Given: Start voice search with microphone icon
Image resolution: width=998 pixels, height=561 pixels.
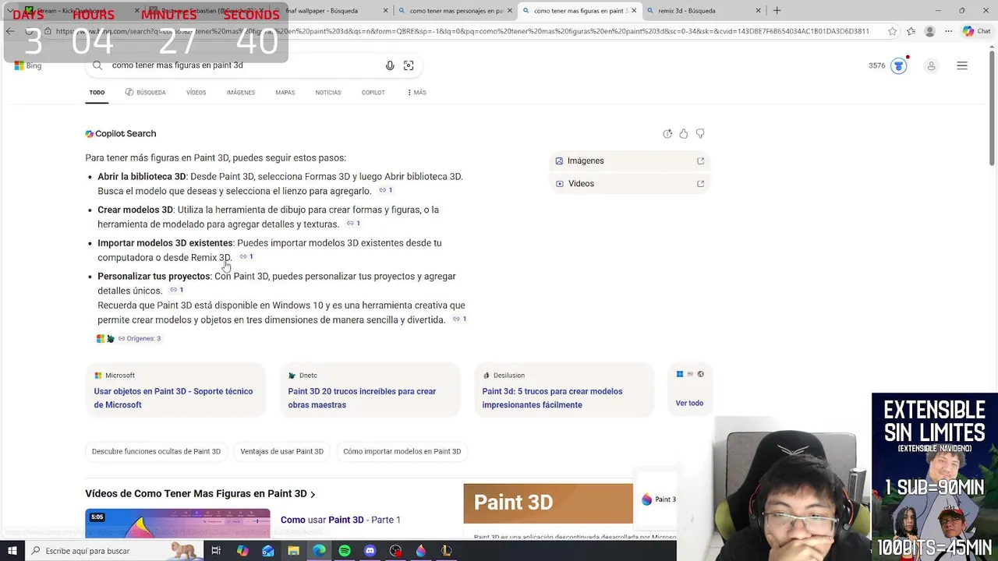Looking at the screenshot, I should click(390, 65).
